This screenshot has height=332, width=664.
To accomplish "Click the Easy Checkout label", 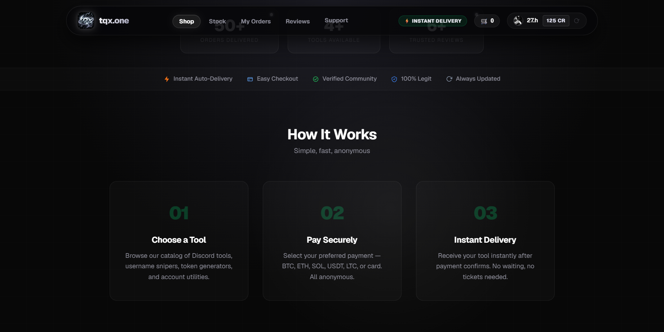I will pos(277,78).
